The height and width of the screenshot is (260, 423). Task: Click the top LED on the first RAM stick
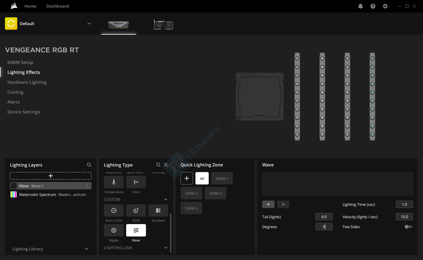tap(297, 58)
